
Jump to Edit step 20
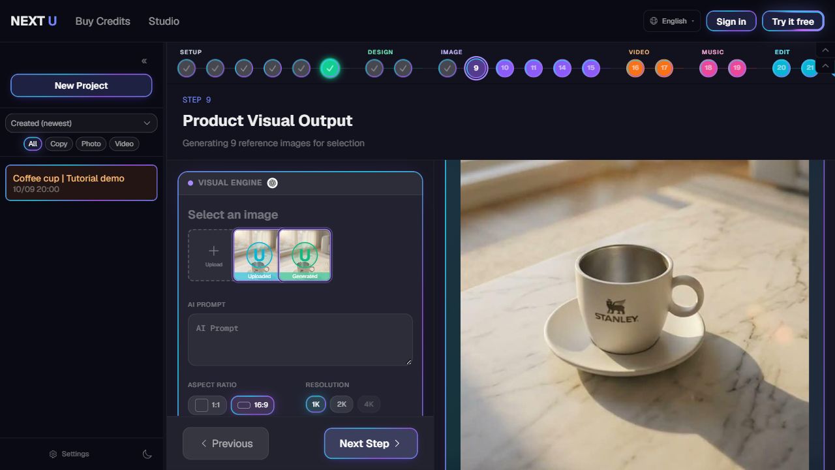[x=781, y=68]
